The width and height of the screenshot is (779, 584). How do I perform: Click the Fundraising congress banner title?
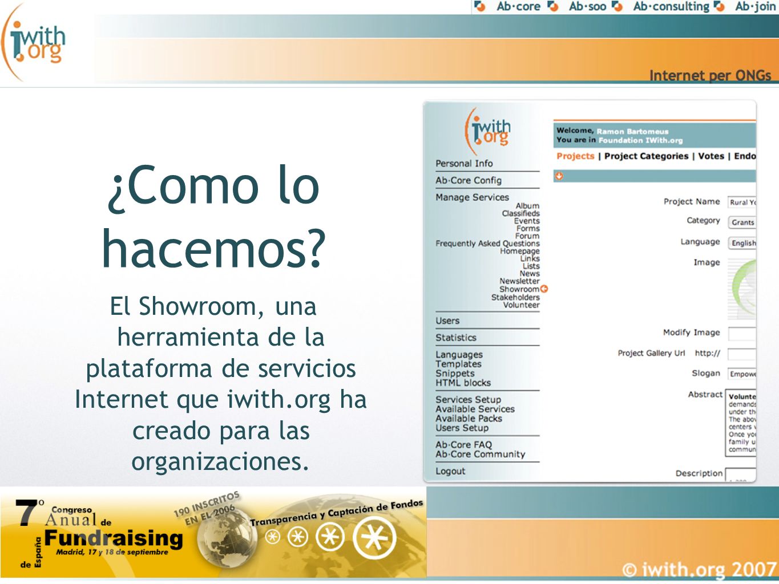(x=114, y=538)
